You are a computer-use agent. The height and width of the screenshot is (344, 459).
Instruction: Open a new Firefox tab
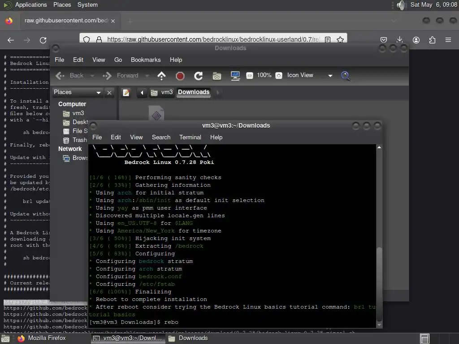130,21
